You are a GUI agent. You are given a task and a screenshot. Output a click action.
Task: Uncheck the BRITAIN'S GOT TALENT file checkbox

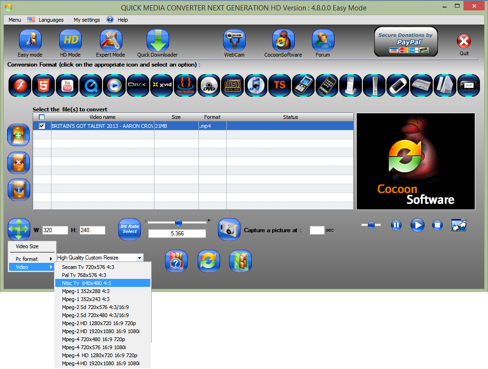point(42,126)
